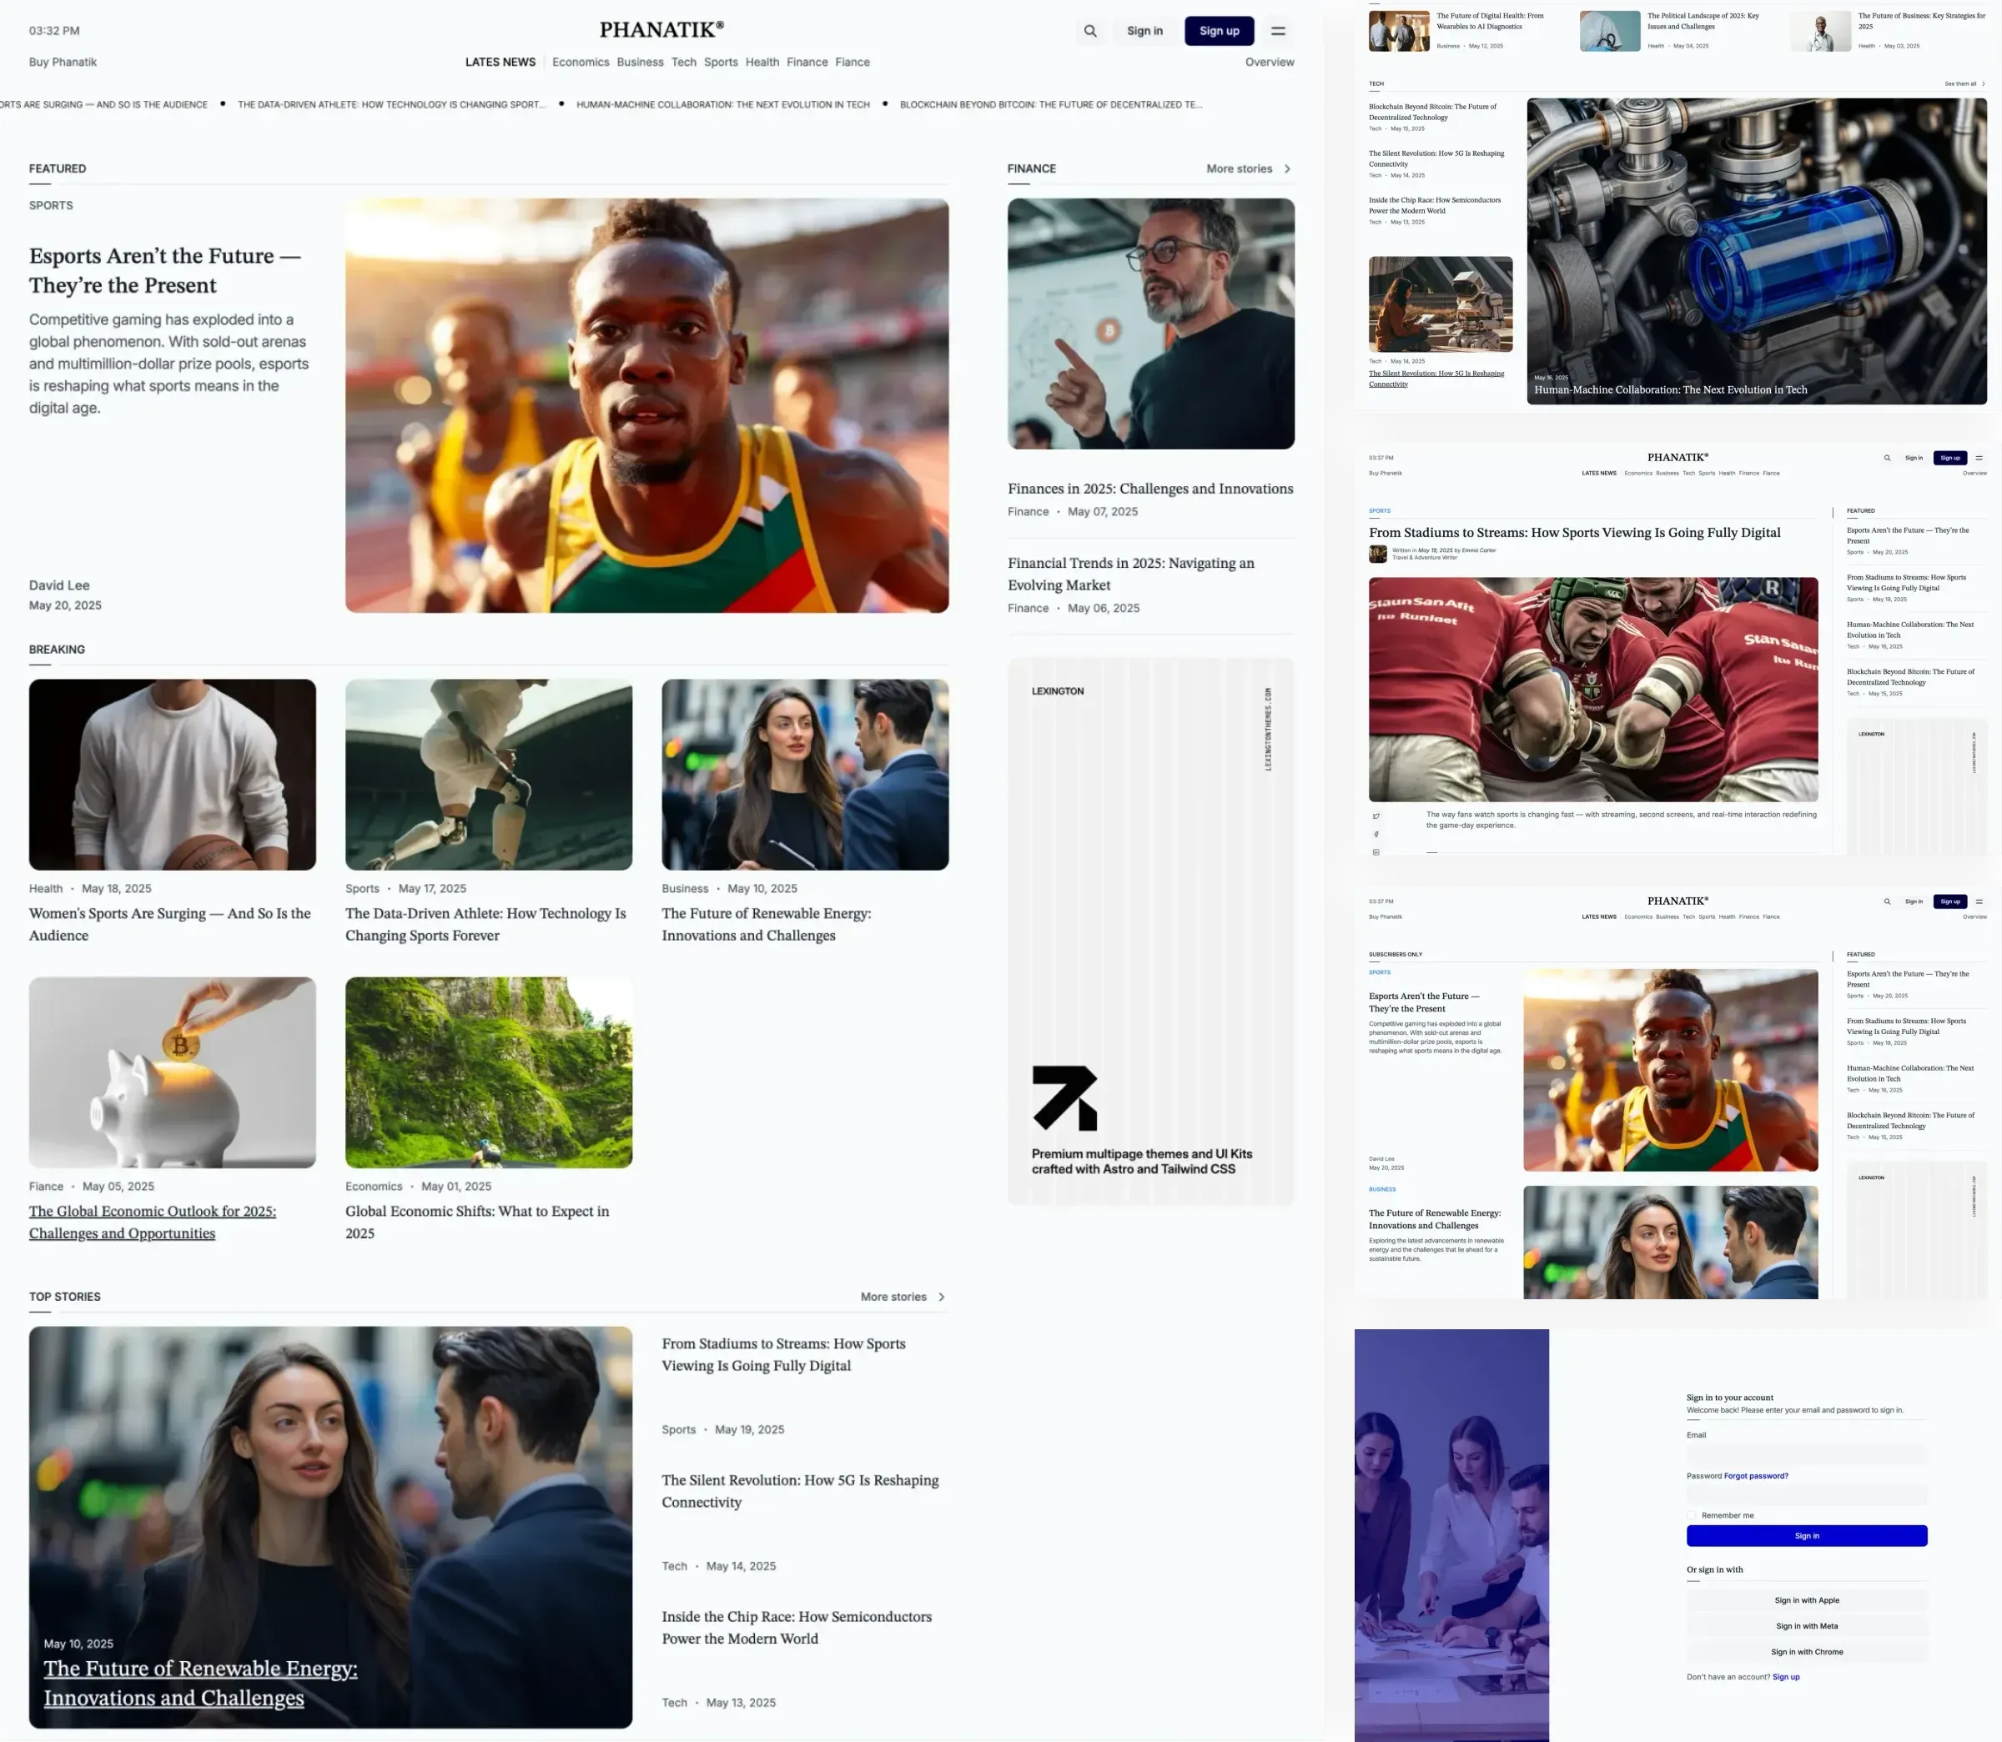Open the Tech item in large homepage nav
The height and width of the screenshot is (1742, 2002).
683,63
